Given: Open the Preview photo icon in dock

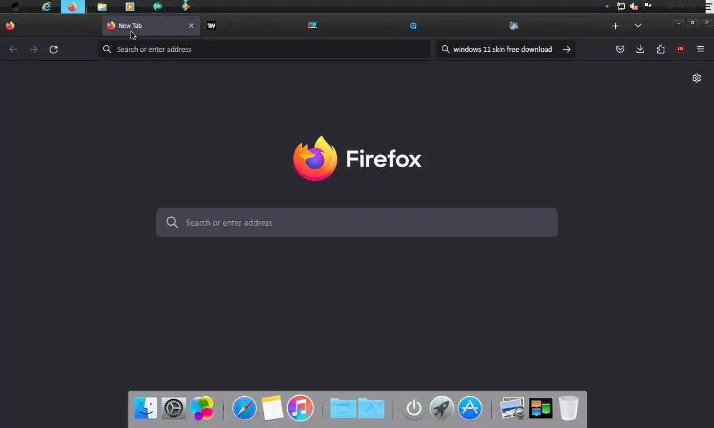Looking at the screenshot, I should click(513, 408).
